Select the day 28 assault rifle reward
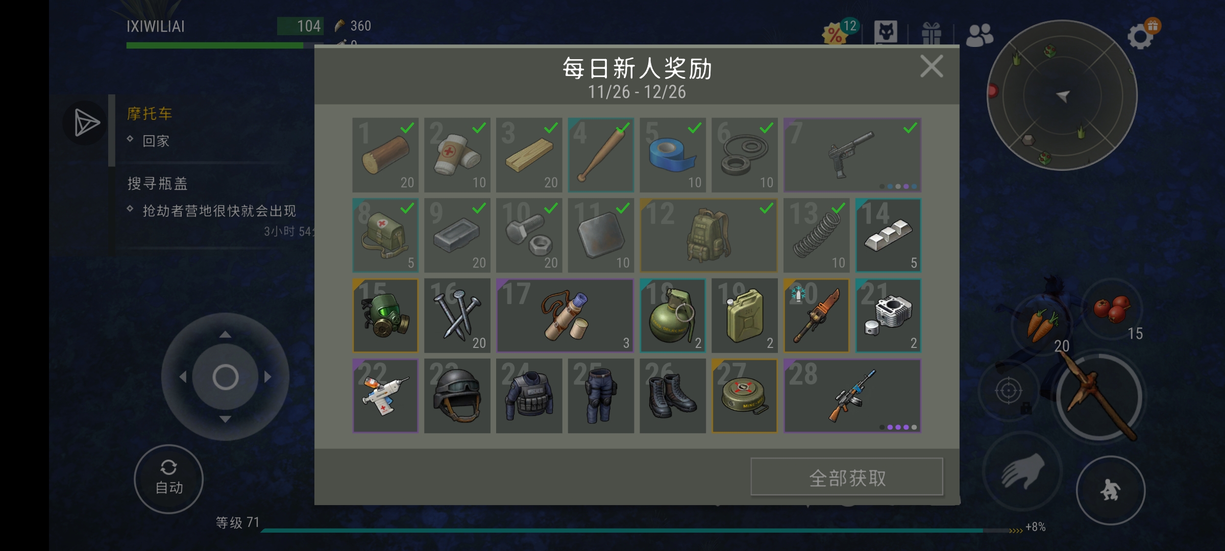Viewport: 1225px width, 551px height. [x=852, y=396]
